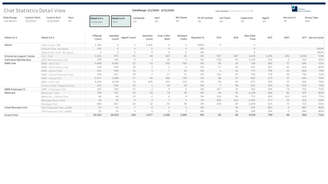Select the Medicare row header
Viewport: 328px width, 184px height.
click(x=11, y=92)
